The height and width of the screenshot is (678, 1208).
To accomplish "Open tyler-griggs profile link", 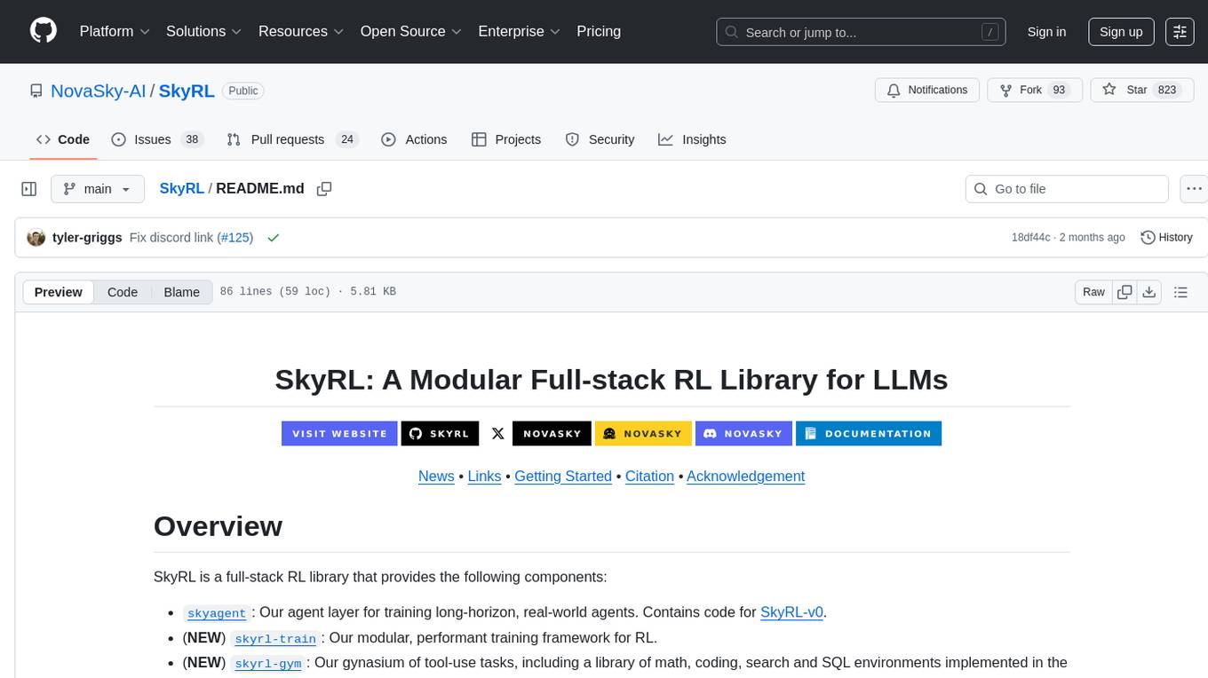I will coord(87,238).
